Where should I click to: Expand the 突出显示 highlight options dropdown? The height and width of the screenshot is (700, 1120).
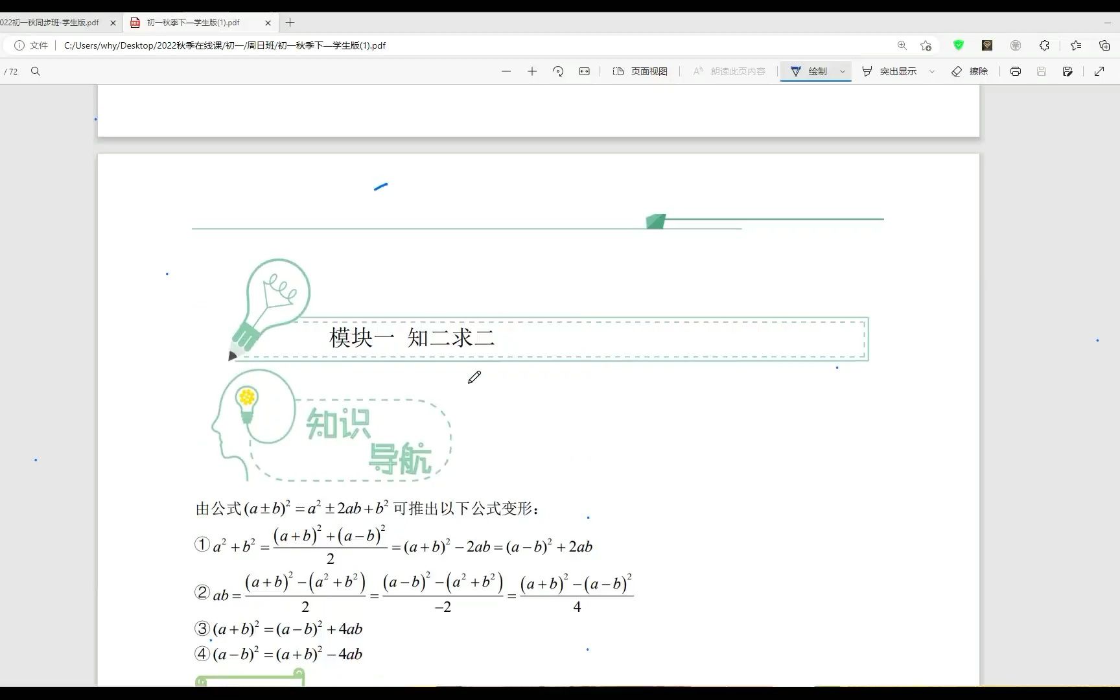point(932,71)
